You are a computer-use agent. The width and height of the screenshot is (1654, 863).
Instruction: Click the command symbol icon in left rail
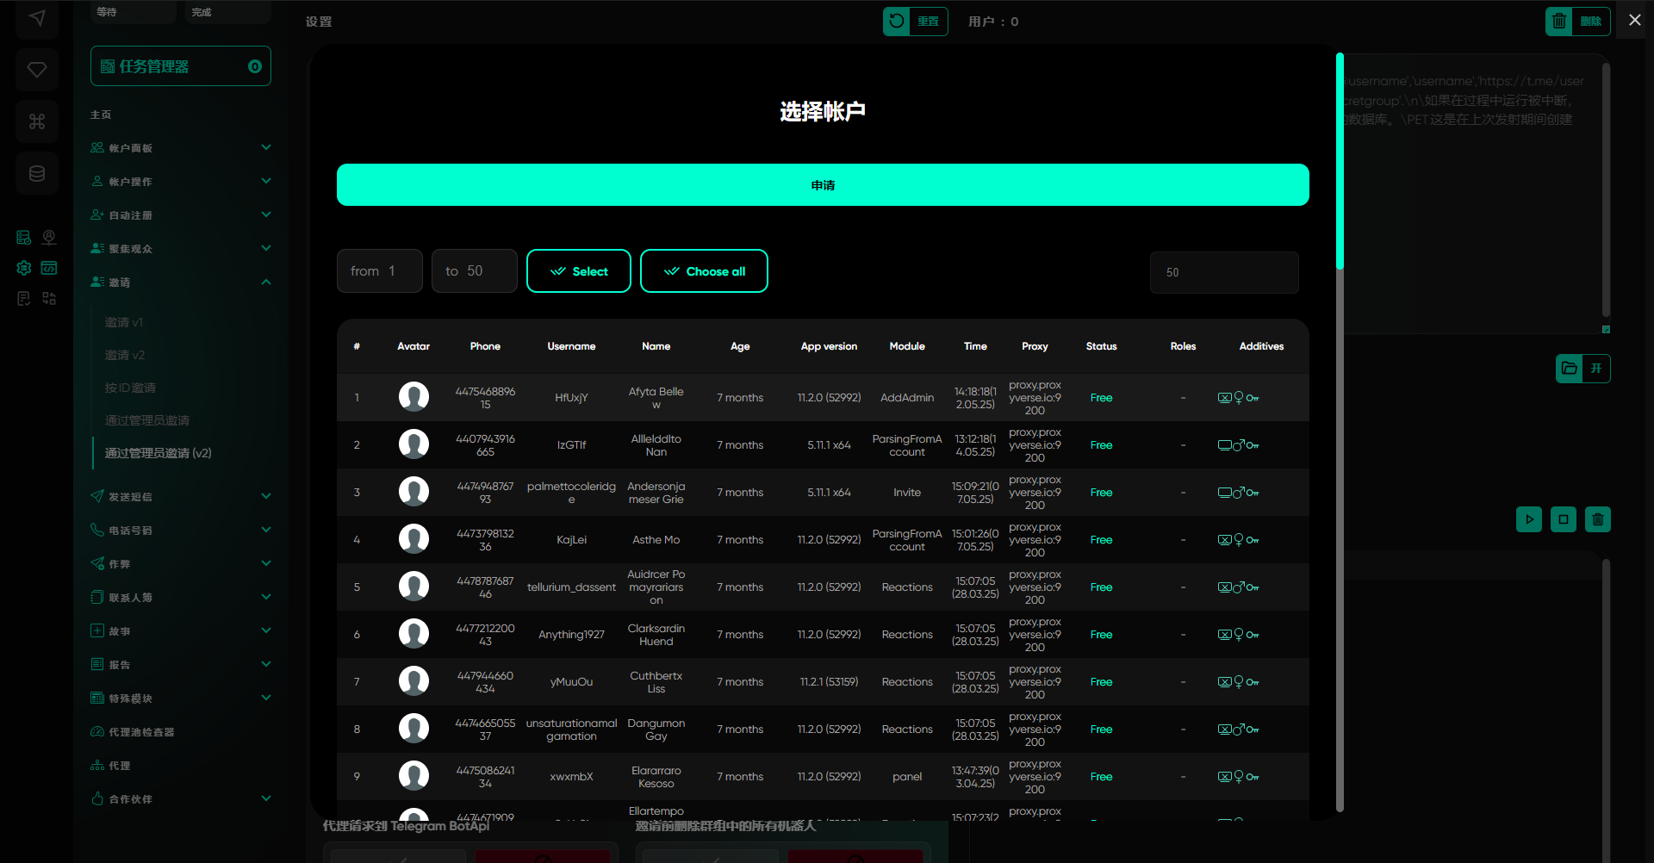37,121
